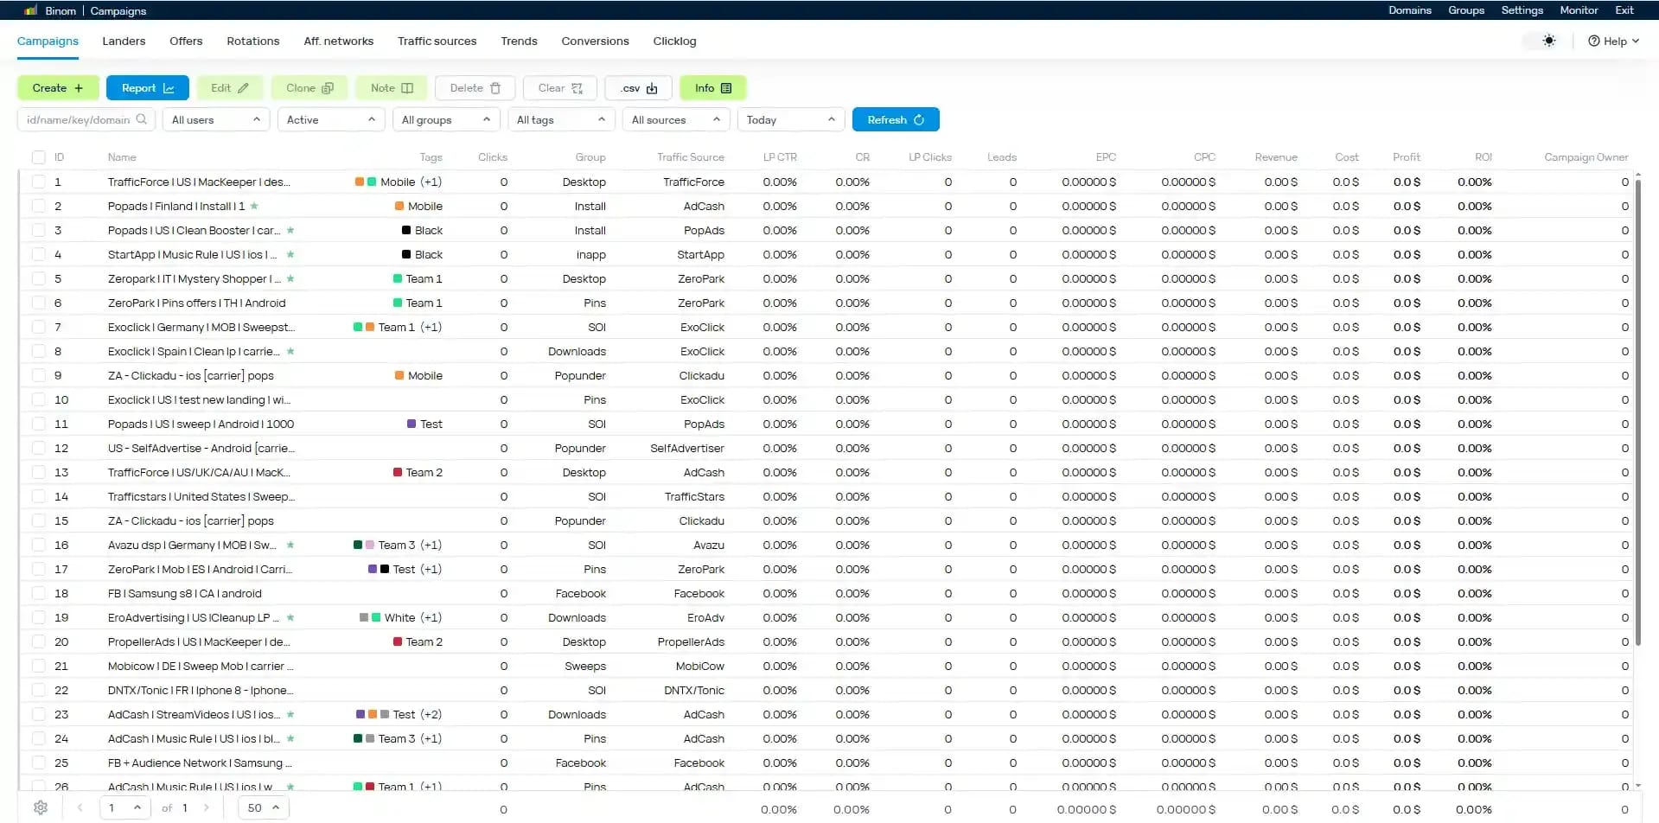Click the Edit pencil button
The image size is (1659, 823).
coord(230,88)
